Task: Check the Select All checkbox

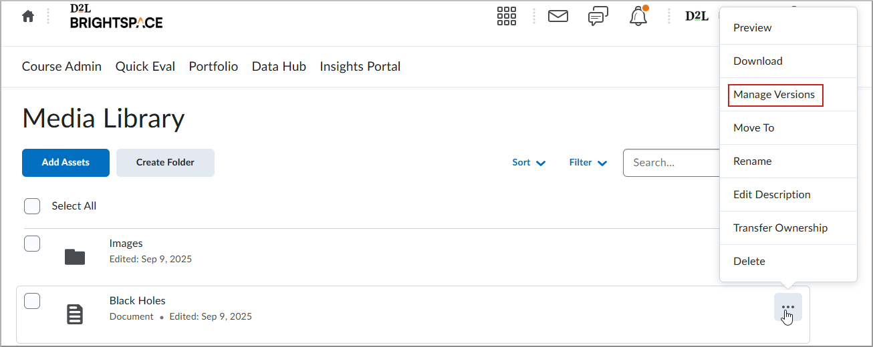Action: click(x=32, y=206)
